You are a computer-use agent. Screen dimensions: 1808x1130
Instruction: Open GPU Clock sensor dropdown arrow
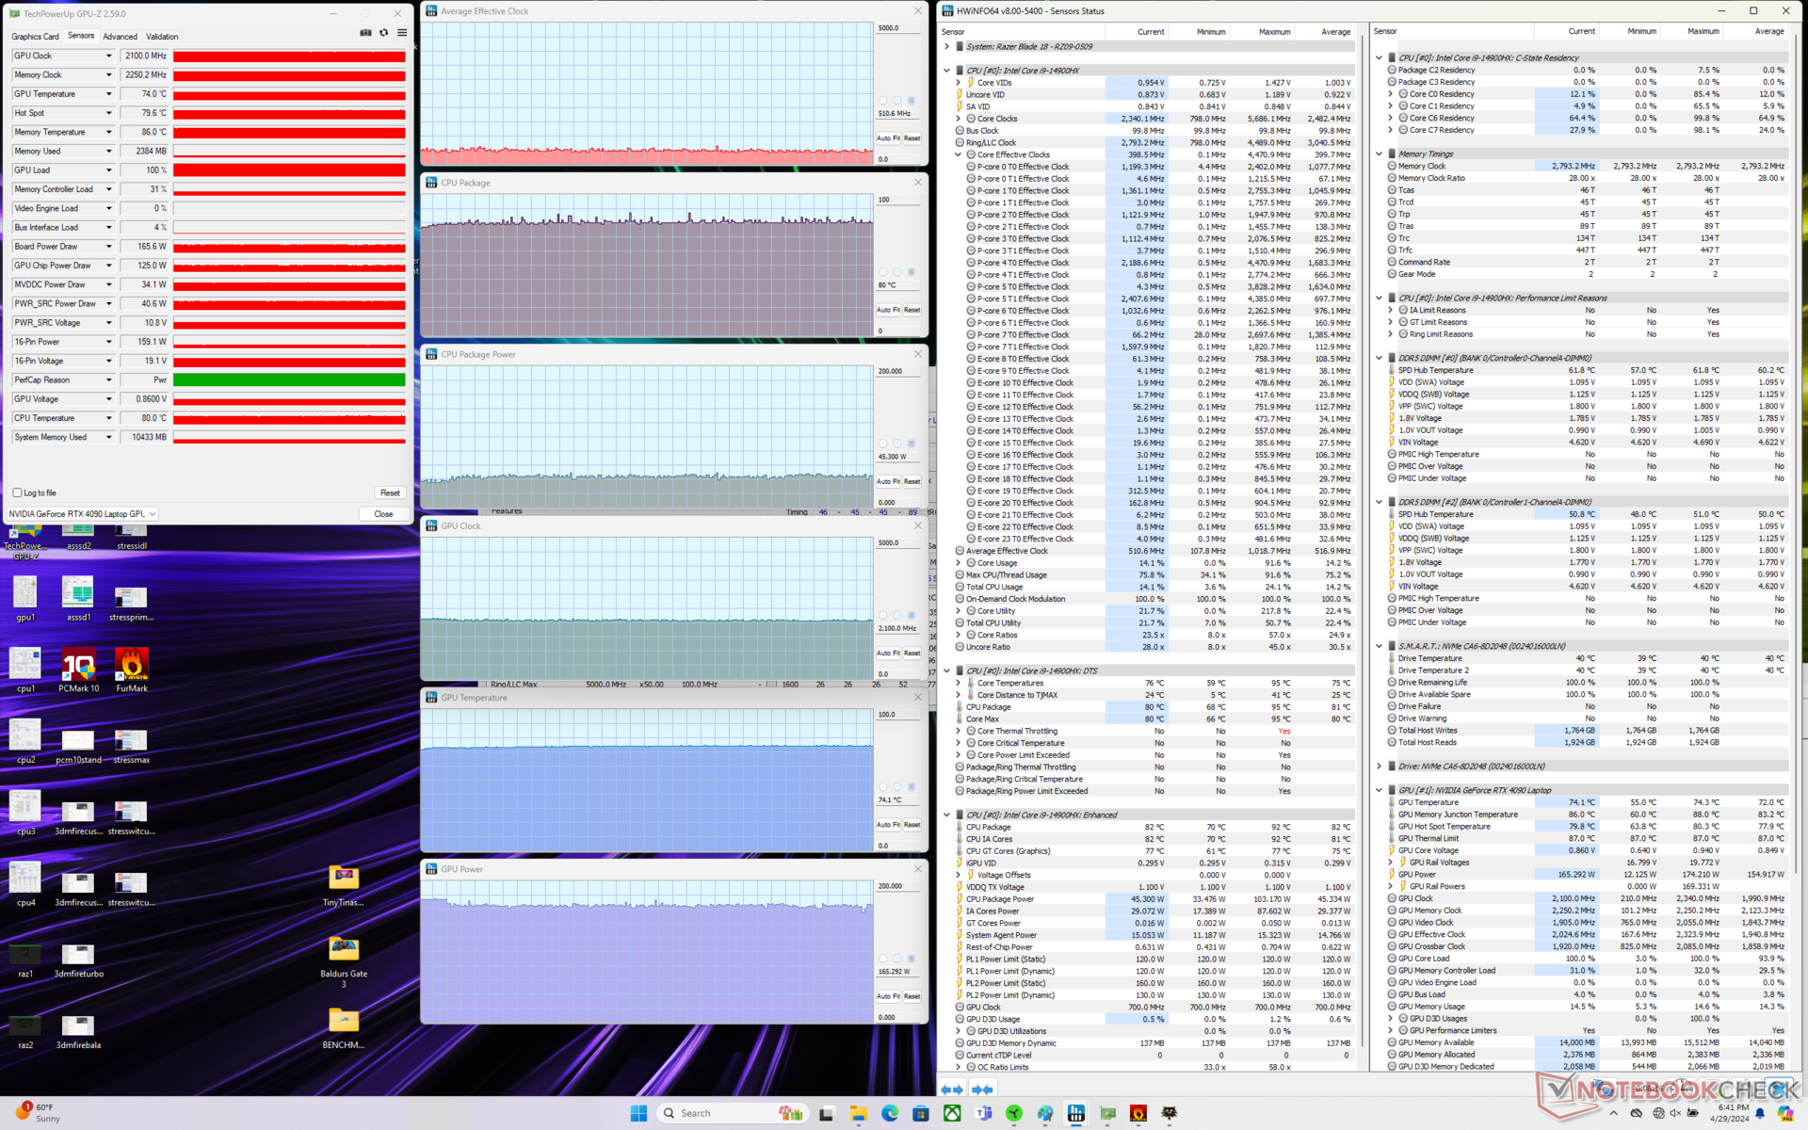pos(108,56)
